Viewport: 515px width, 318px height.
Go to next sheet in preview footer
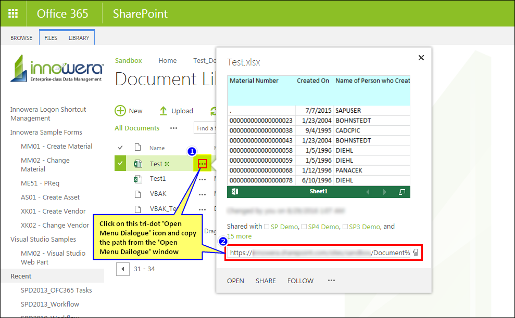pos(385,192)
